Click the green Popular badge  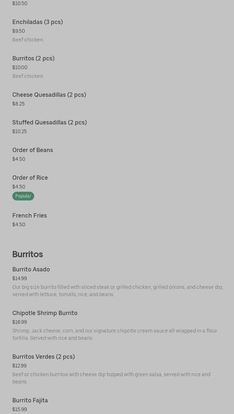[23, 196]
